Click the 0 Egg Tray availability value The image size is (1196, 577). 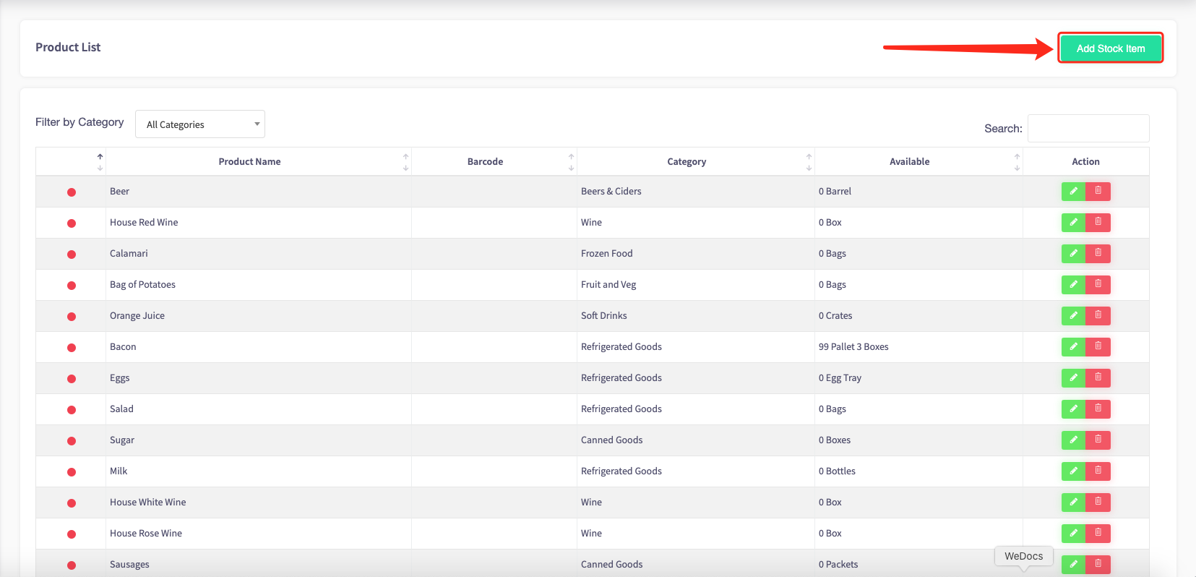click(840, 377)
